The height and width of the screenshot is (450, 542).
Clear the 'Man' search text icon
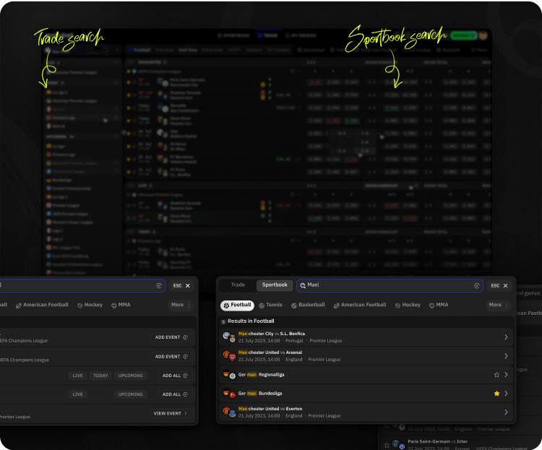pos(477,285)
